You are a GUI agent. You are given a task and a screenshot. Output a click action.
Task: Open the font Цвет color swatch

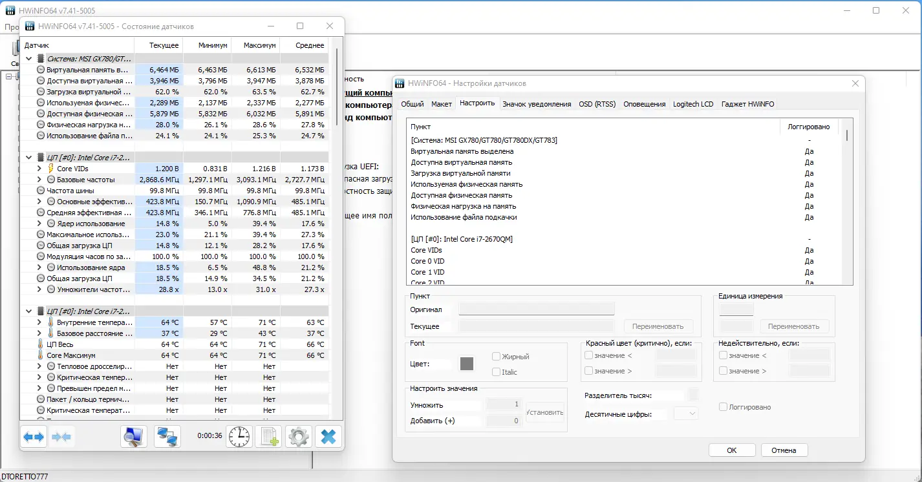tap(467, 364)
